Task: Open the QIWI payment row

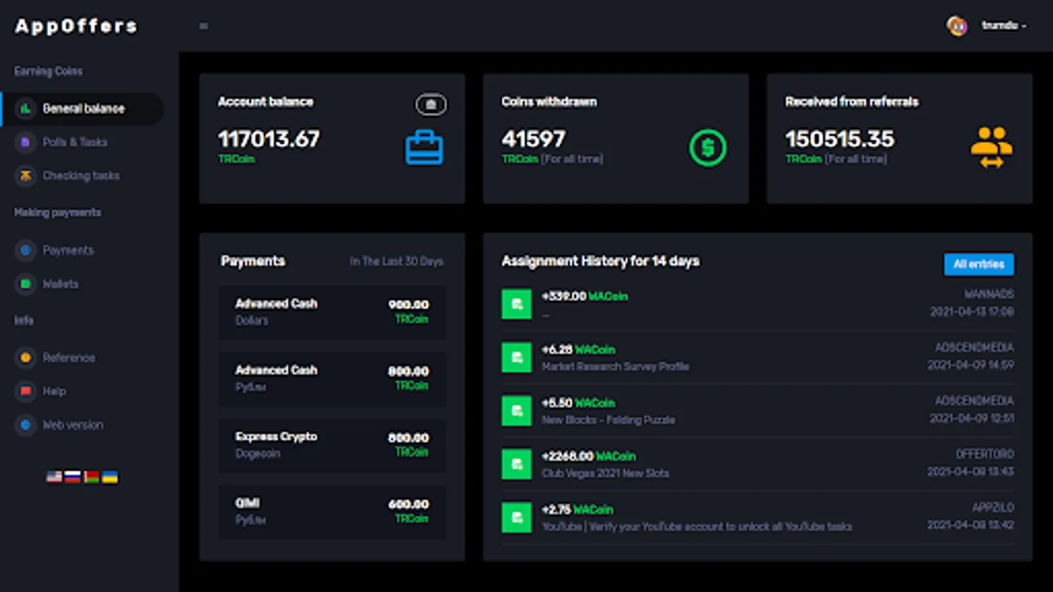Action: click(x=332, y=512)
